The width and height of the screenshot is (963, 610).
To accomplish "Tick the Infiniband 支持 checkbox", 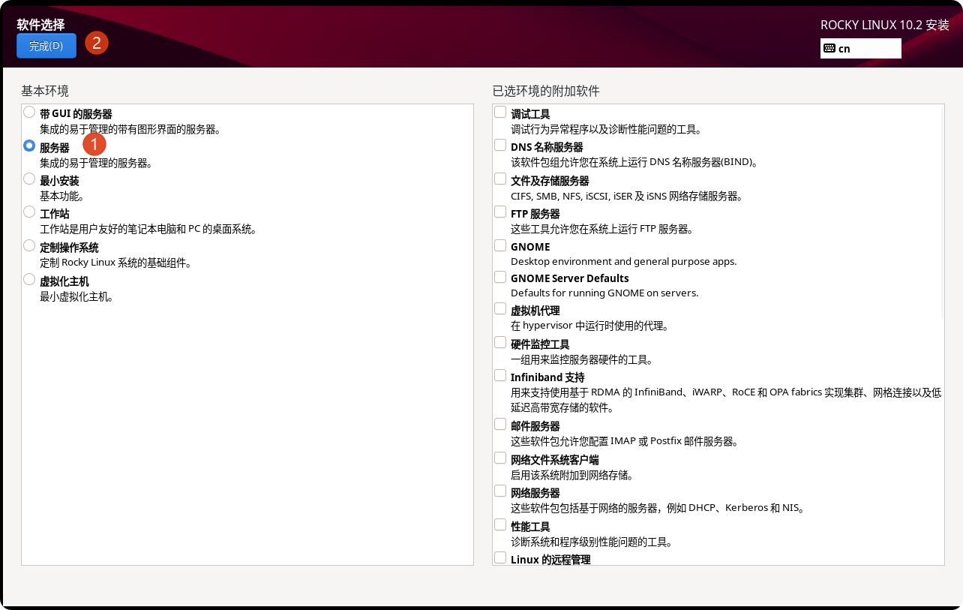I will pyautogui.click(x=500, y=375).
